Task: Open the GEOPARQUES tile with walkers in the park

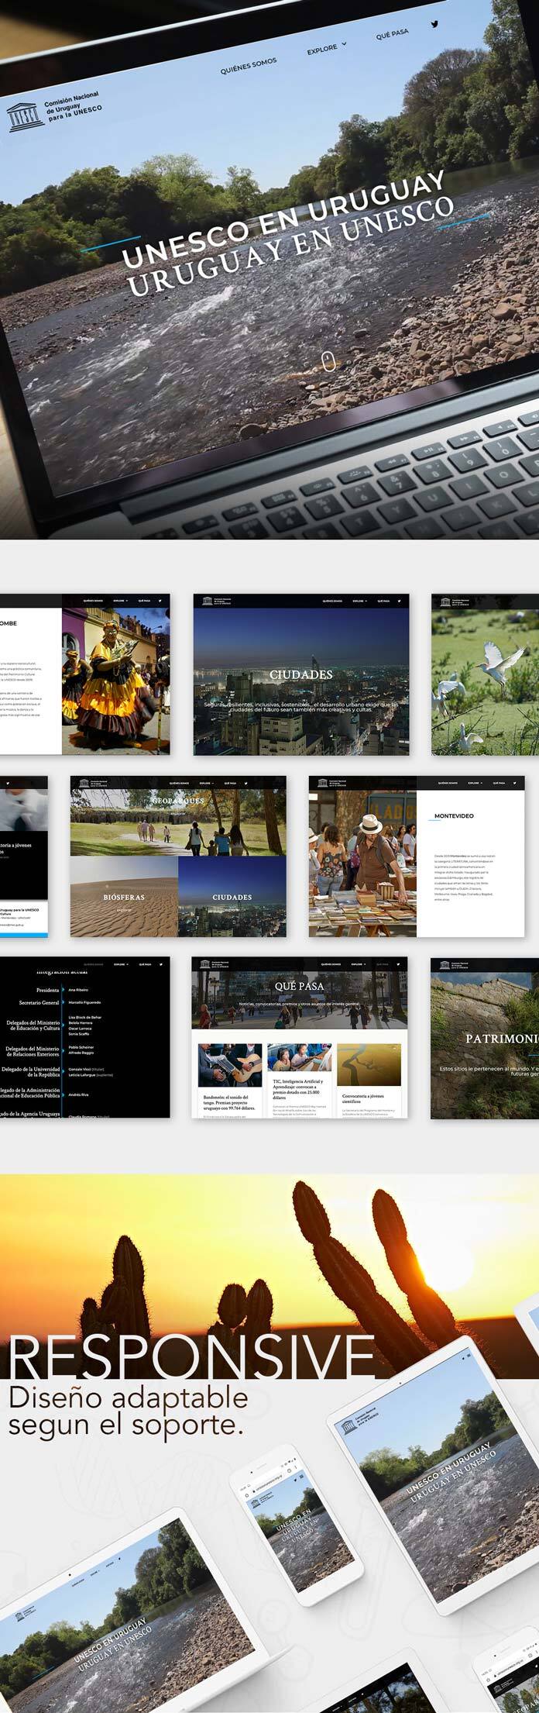Action: coord(178,822)
